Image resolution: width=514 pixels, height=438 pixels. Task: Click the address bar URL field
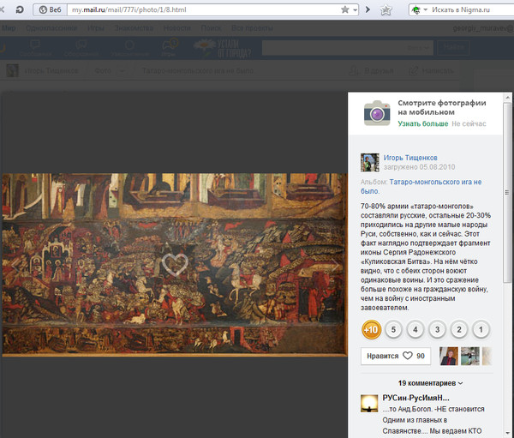click(203, 9)
